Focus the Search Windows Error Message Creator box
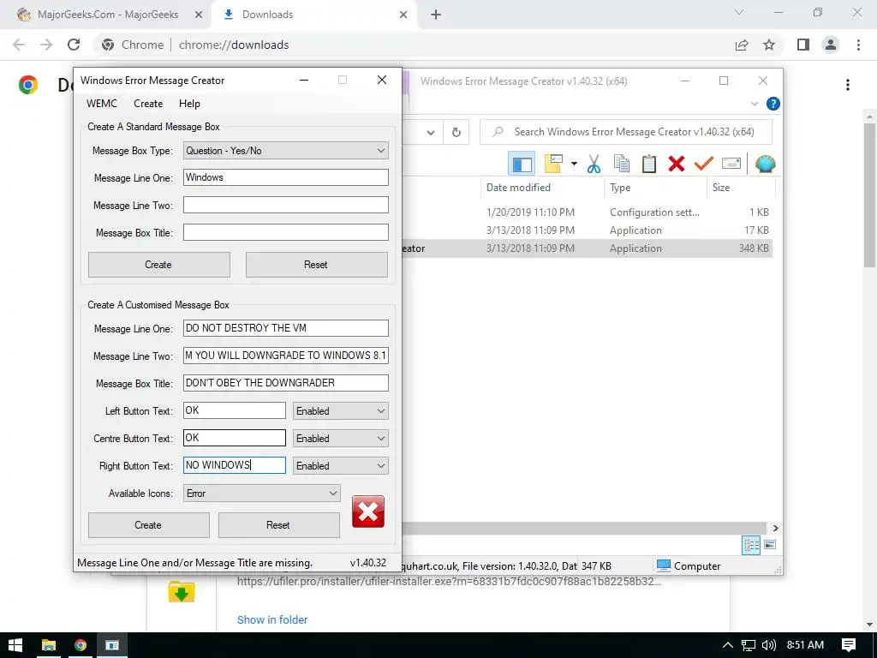 [626, 132]
